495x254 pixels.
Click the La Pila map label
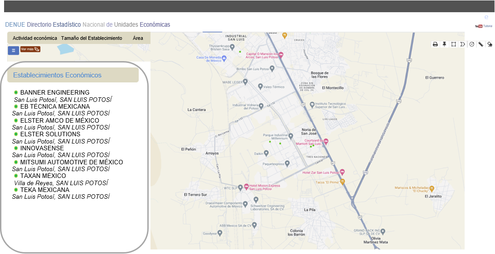tap(310, 210)
